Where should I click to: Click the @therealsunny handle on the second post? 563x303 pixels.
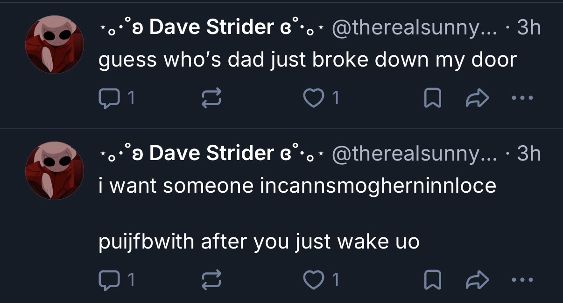(x=412, y=153)
